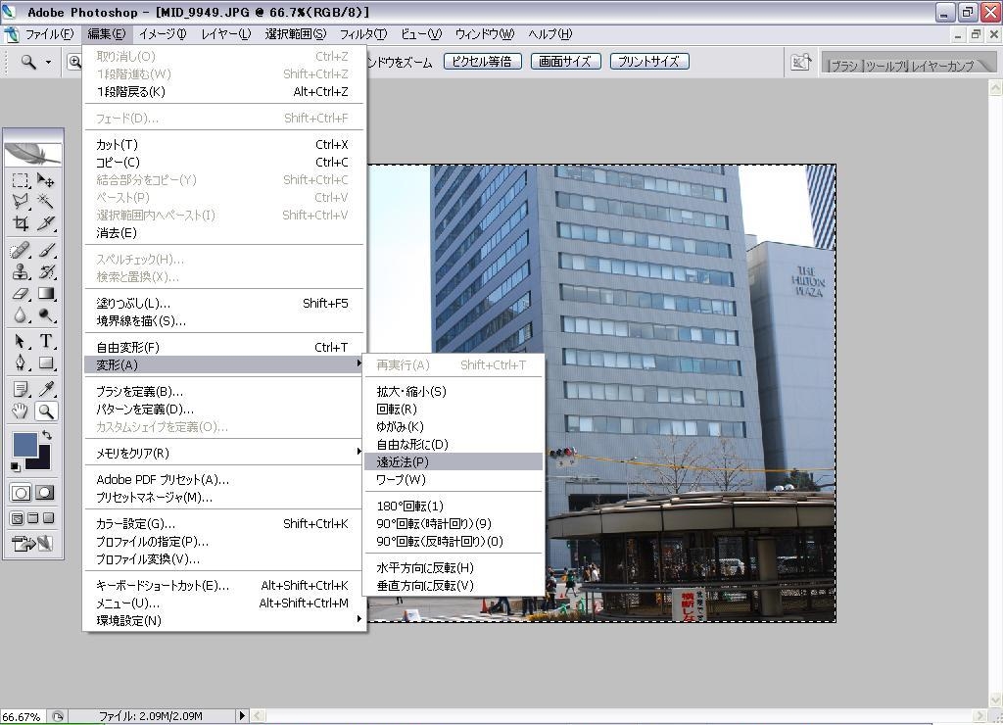Select the Hand tool
This screenshot has height=725, width=1003.
coord(21,411)
